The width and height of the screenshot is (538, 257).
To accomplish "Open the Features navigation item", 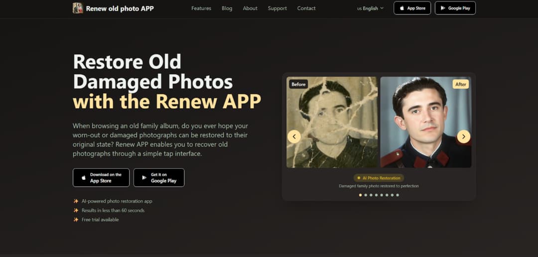I will (201, 8).
